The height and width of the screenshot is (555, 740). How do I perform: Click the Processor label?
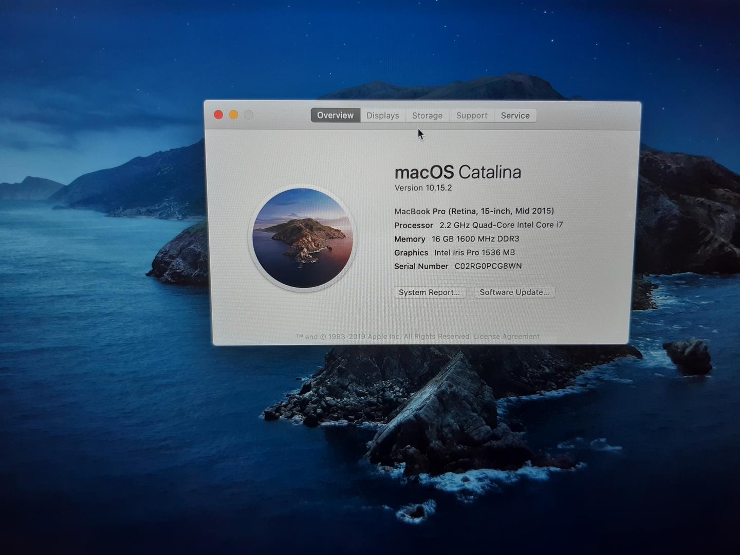414,226
